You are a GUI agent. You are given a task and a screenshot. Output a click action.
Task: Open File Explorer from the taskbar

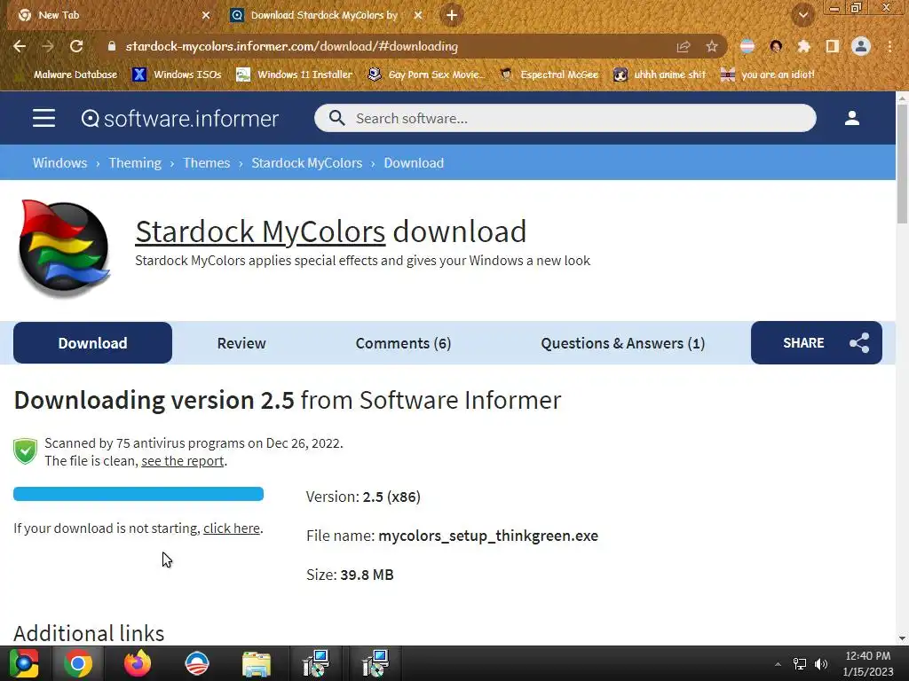pos(257,663)
